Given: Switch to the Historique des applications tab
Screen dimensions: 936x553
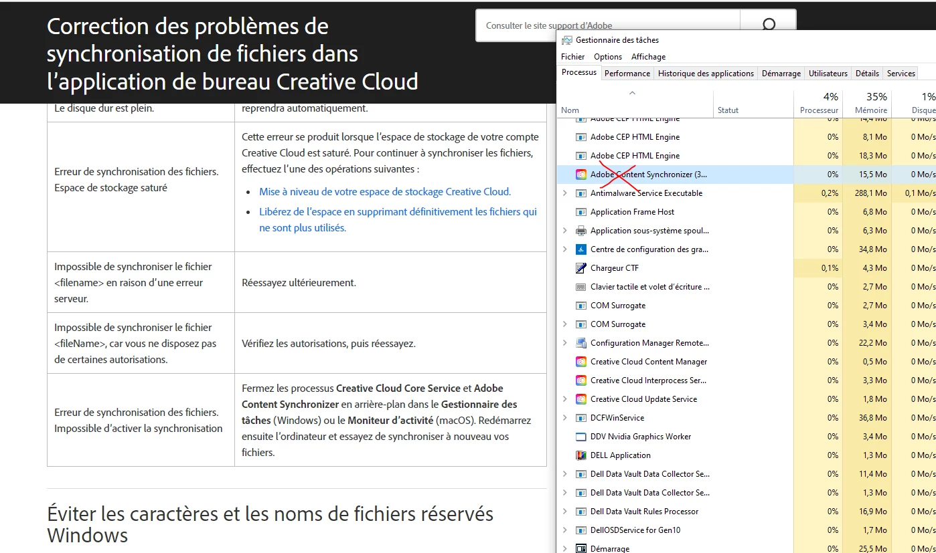Looking at the screenshot, I should (706, 74).
